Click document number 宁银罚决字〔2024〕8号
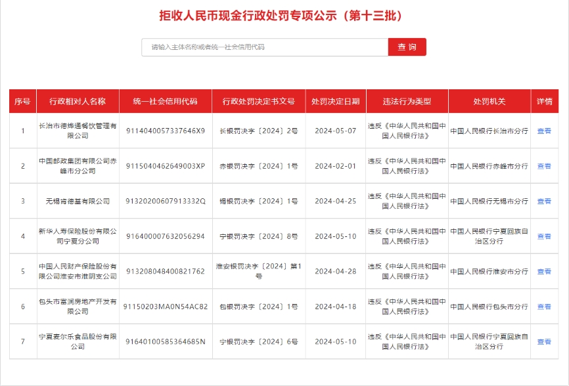This screenshot has width=569, height=386. [259, 236]
